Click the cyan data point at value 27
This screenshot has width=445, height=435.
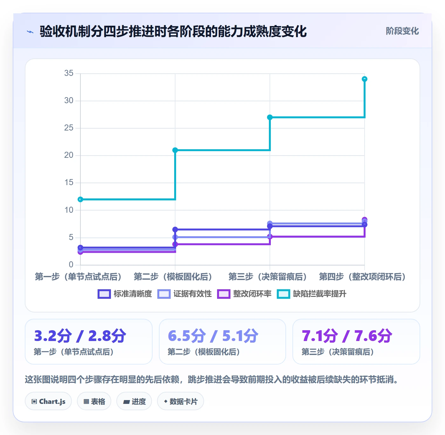[x=270, y=117]
